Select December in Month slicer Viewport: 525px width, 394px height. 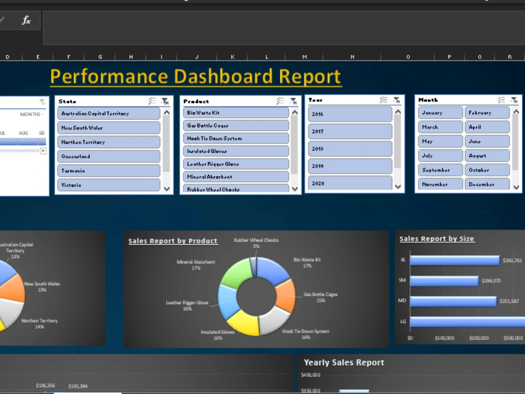coord(487,184)
